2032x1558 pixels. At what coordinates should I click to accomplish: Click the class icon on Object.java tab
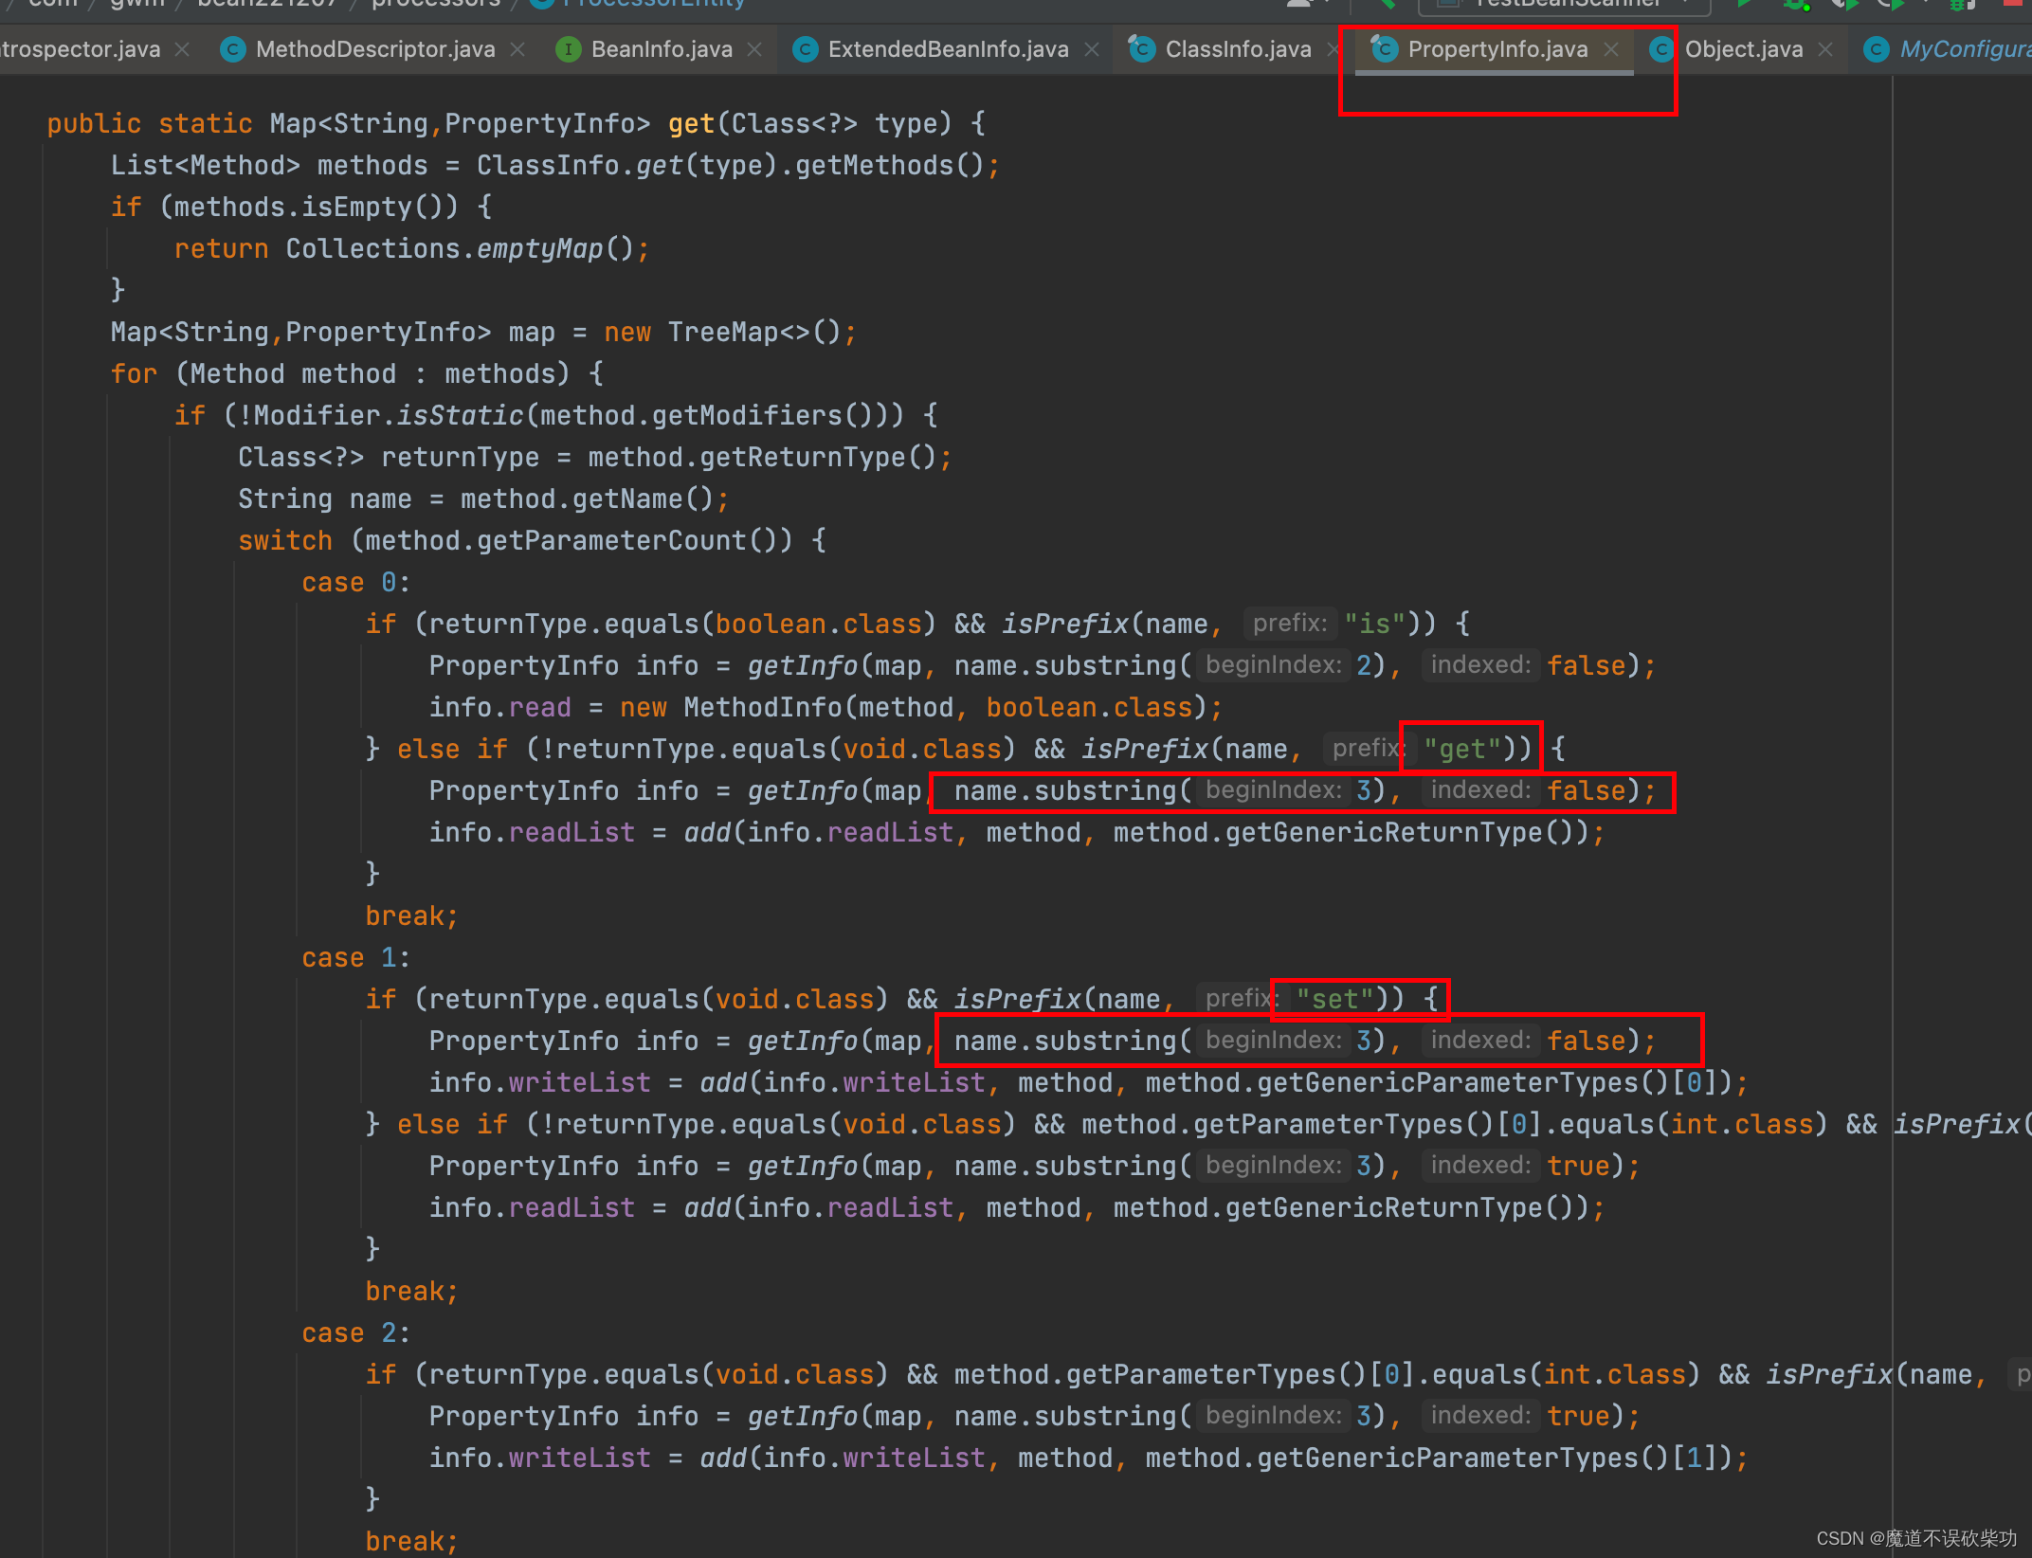pos(1661,49)
